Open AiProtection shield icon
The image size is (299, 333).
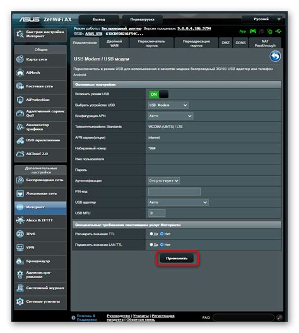[20, 100]
